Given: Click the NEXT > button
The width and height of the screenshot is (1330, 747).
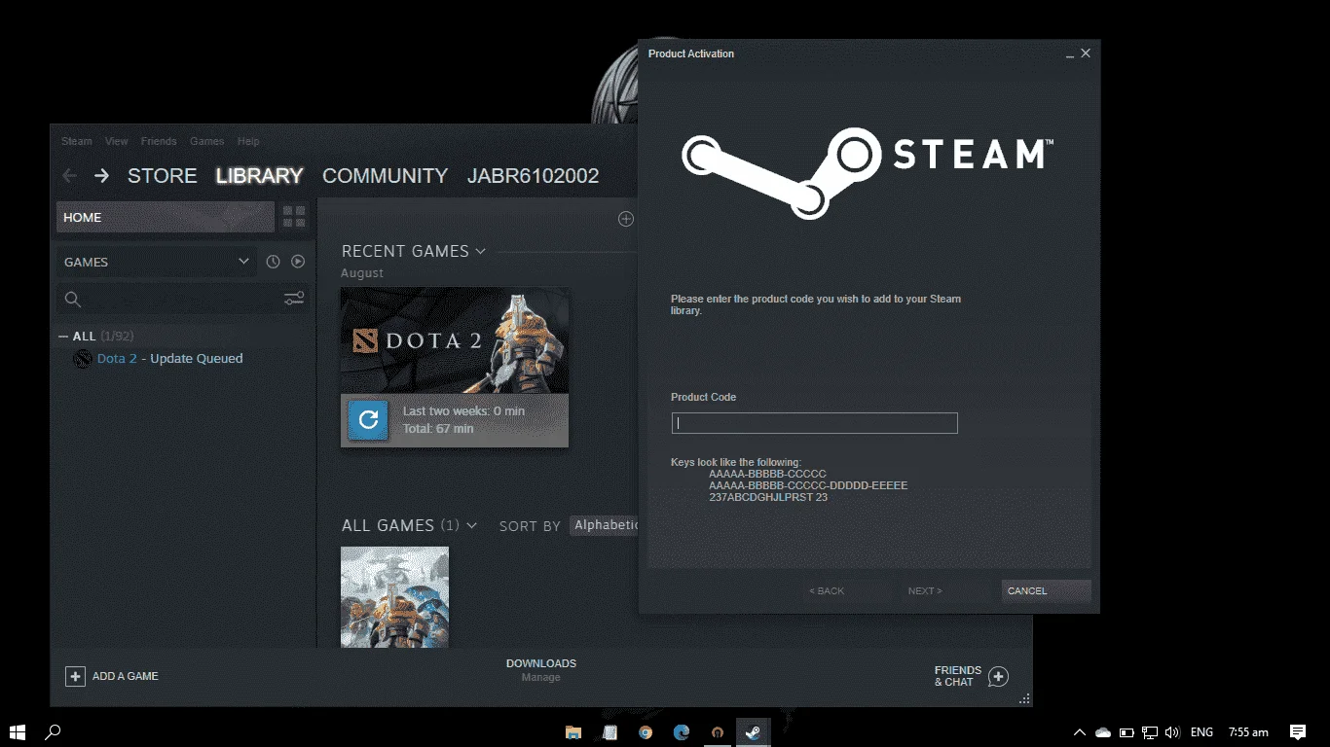Looking at the screenshot, I should pyautogui.click(x=943, y=590).
